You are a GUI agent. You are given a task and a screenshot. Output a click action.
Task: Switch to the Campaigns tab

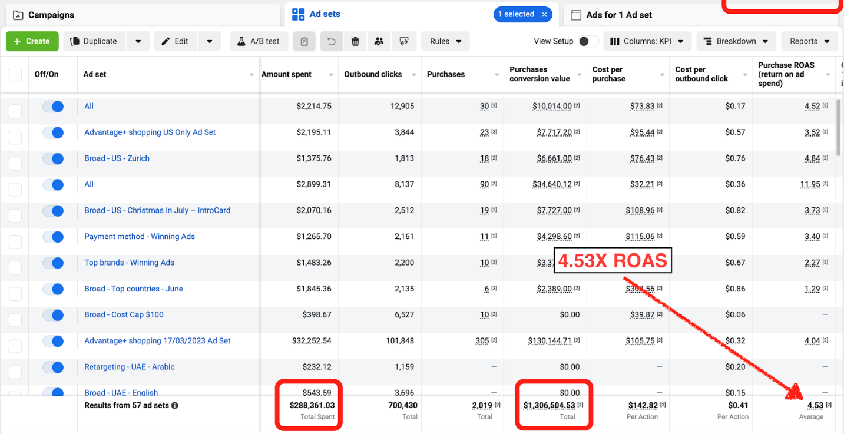pyautogui.click(x=53, y=14)
